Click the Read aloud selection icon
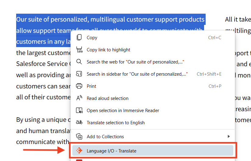 [79, 98]
